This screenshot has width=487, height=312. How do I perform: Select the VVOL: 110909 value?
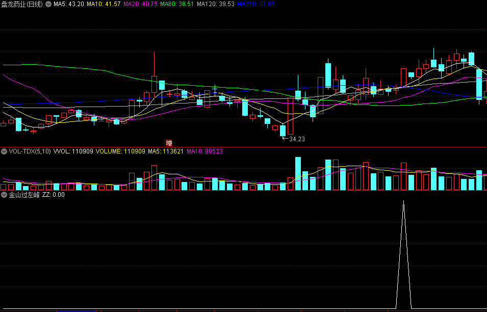click(x=73, y=151)
